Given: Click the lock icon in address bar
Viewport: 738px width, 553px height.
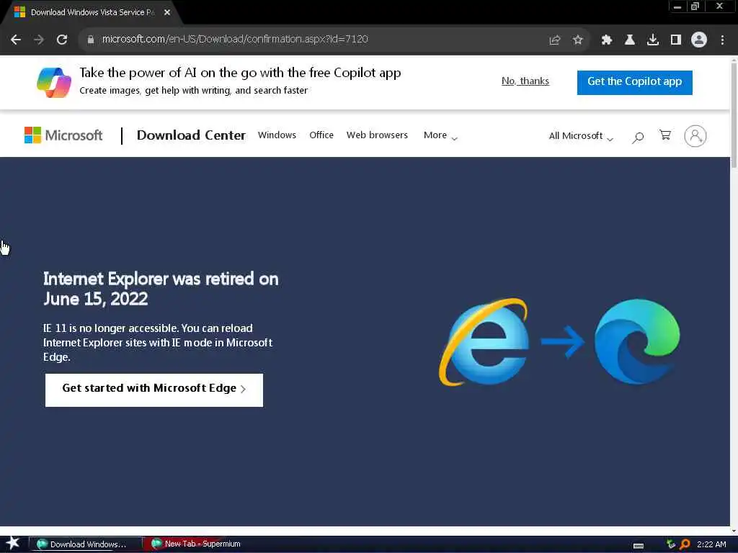Looking at the screenshot, I should (x=90, y=40).
